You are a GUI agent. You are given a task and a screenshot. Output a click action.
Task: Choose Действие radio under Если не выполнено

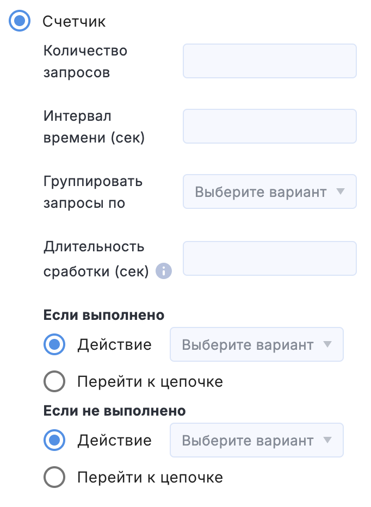[x=54, y=440]
